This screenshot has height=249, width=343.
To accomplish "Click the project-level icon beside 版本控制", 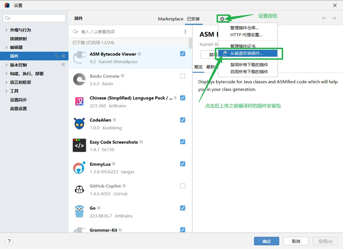I will (x=63, y=65).
